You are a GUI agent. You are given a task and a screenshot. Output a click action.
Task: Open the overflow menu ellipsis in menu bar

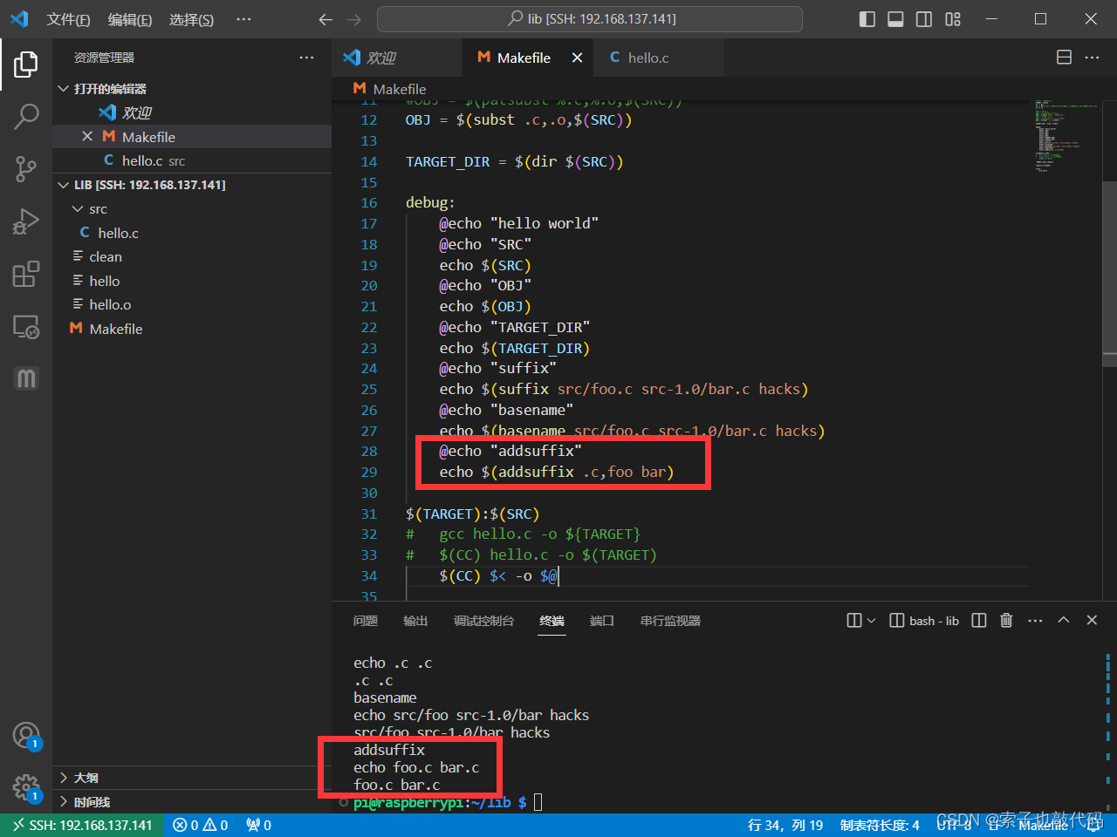click(243, 19)
